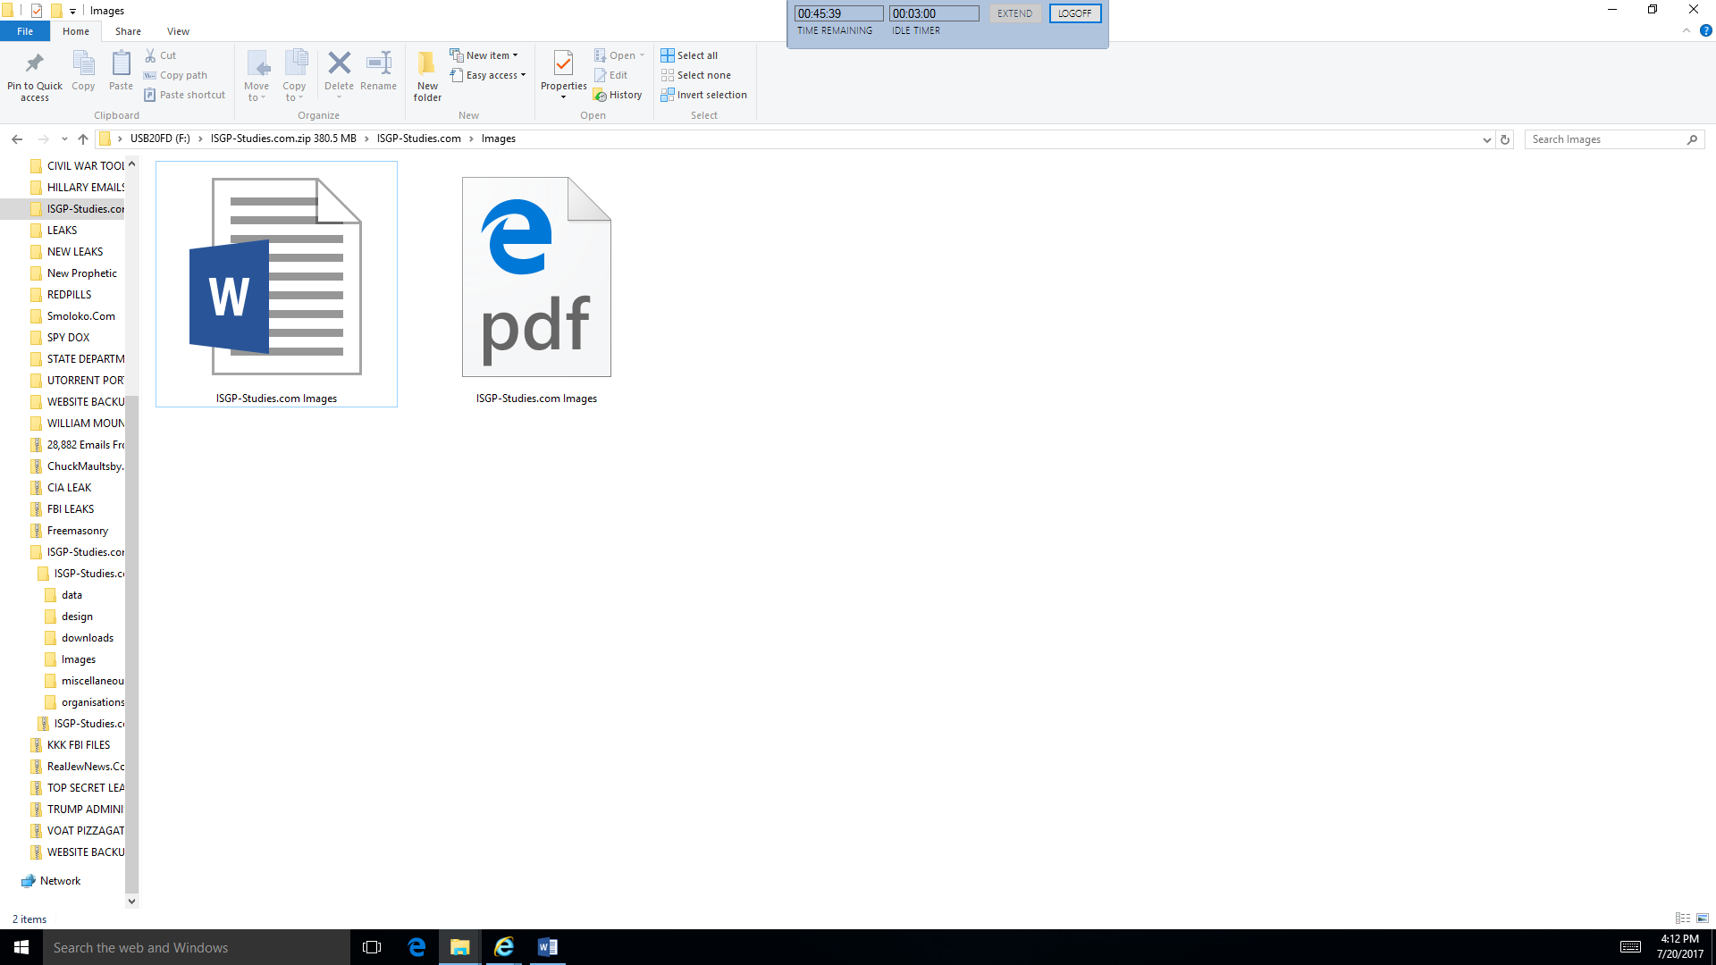The image size is (1716, 965).
Task: Select Freemasonry zip in tree
Action: coord(69,530)
